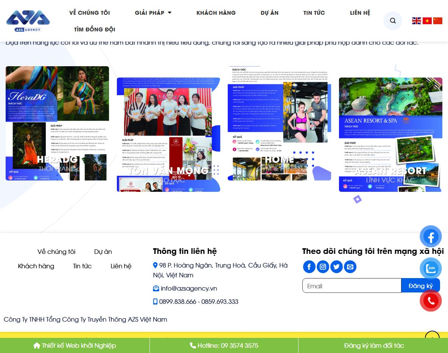The height and width of the screenshot is (353, 448).
Task: Click footer link Về chúng tôi
Action: coord(56,252)
